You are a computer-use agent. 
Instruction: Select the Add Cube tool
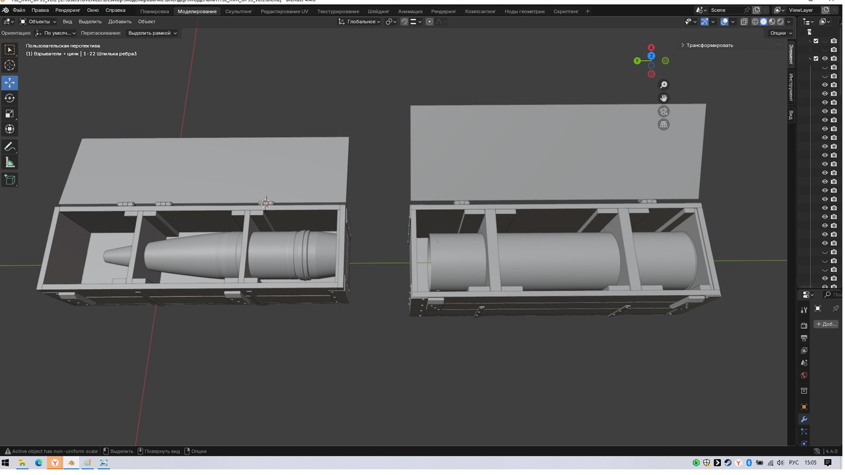pyautogui.click(x=9, y=179)
